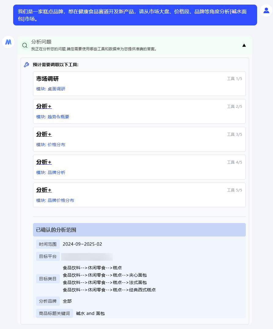
Task: Click category line ending with 经典西式糕点
Action: [109, 290]
